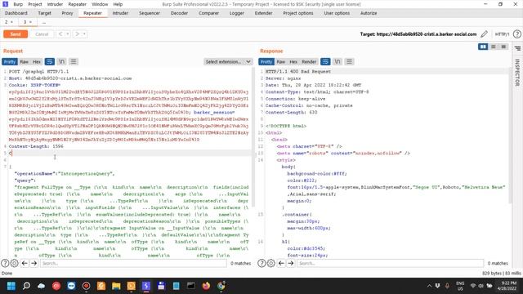Switch to the Intruder tab
Image resolution: width=523 pixels, height=294 pixels.
point(120,13)
